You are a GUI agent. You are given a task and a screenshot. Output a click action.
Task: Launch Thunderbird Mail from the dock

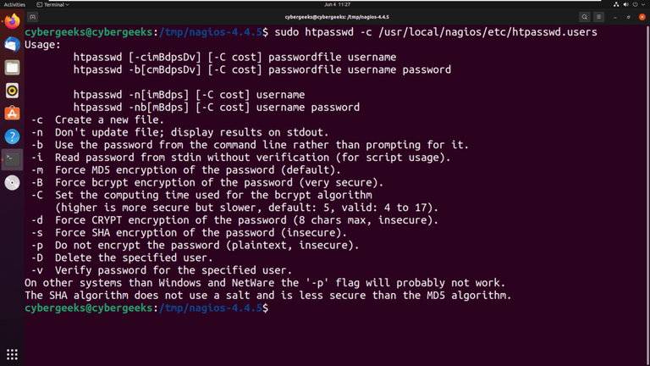point(12,44)
